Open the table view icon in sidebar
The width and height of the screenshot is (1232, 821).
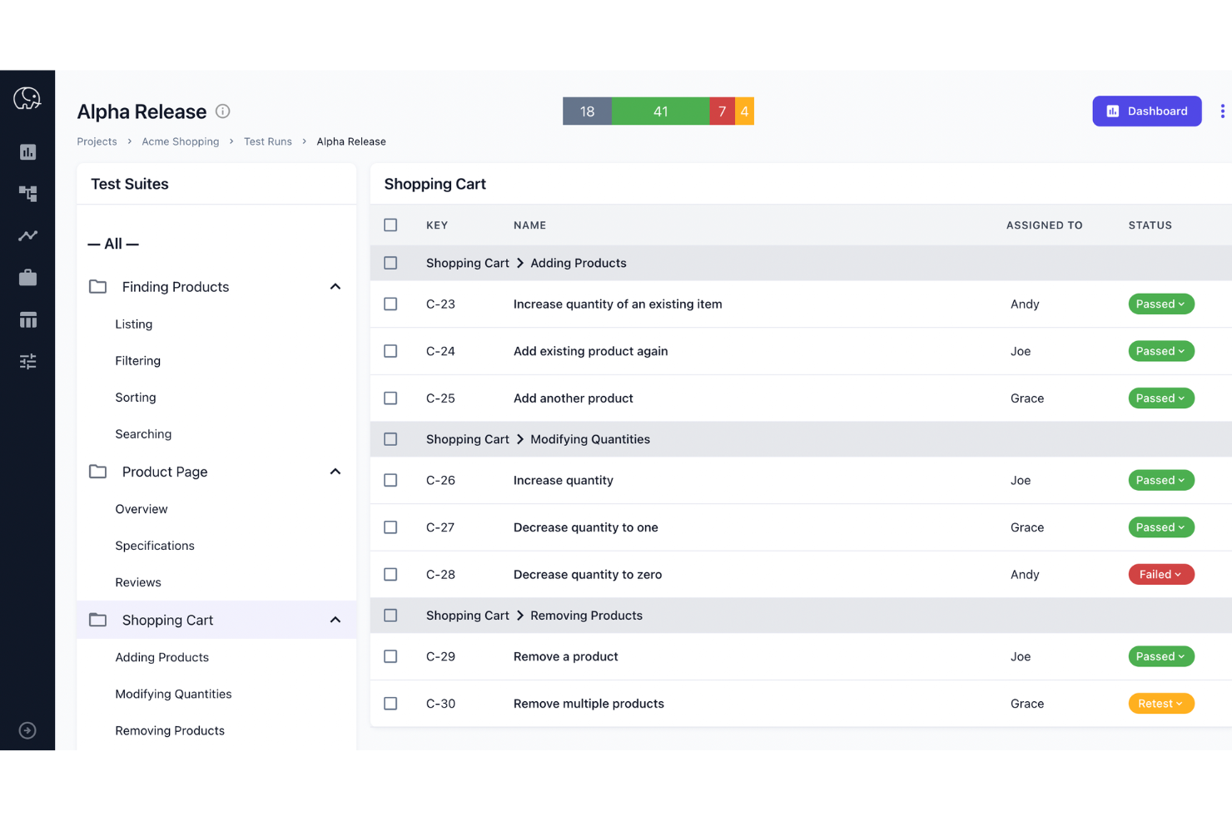click(x=27, y=319)
